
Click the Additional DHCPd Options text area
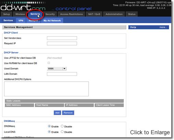tap(46, 89)
